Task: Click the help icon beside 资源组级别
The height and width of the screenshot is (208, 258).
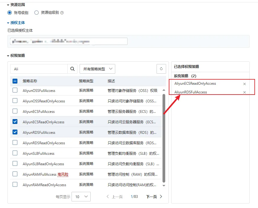Action: coord(62,13)
